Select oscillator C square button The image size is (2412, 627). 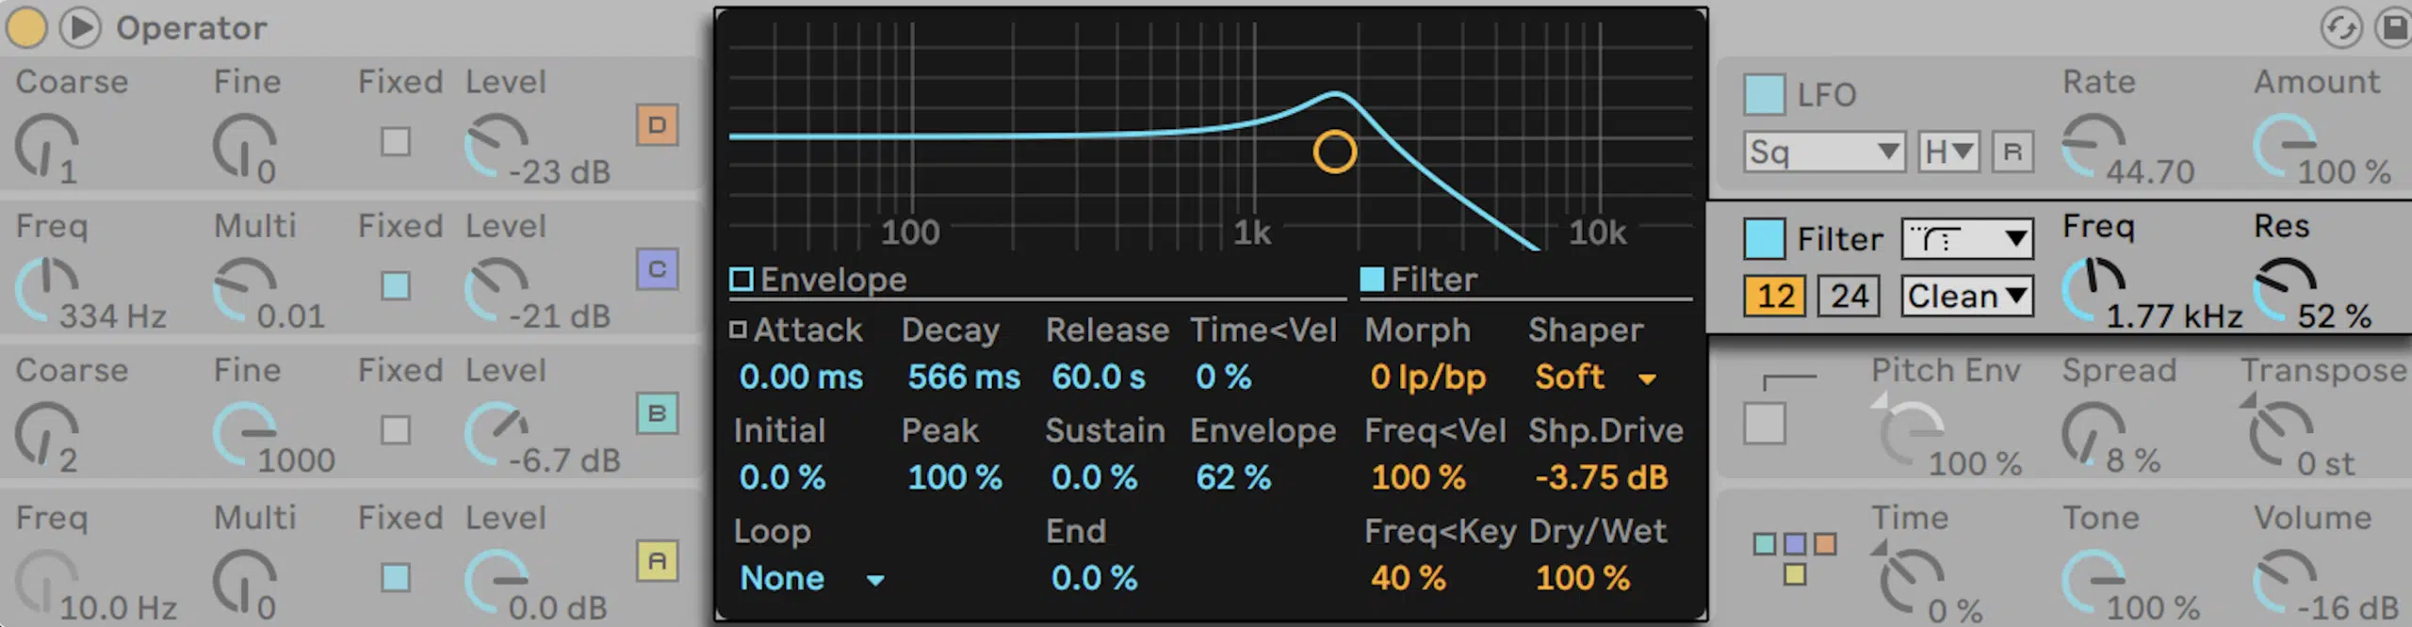point(657,269)
